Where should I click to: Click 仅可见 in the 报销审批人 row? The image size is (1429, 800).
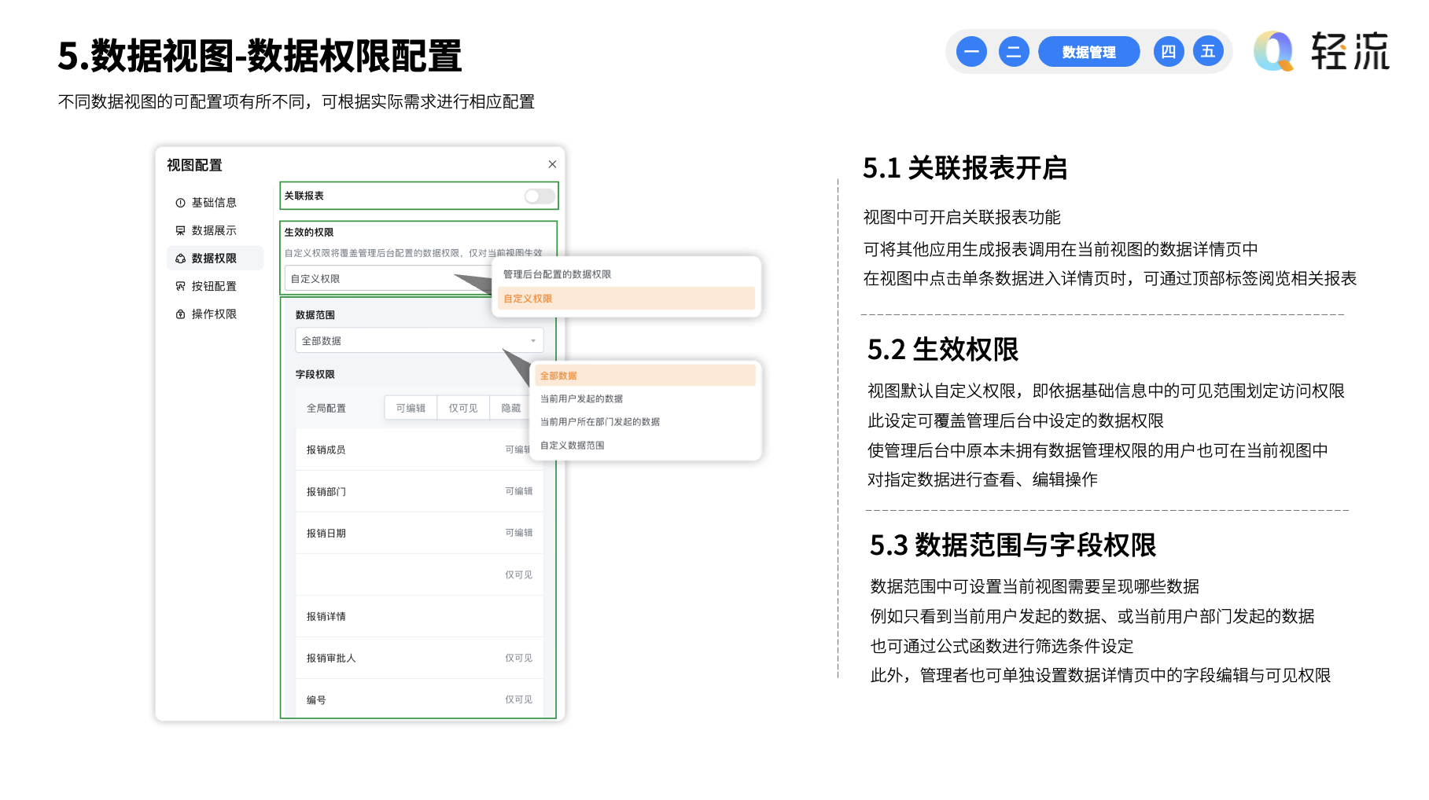(518, 659)
